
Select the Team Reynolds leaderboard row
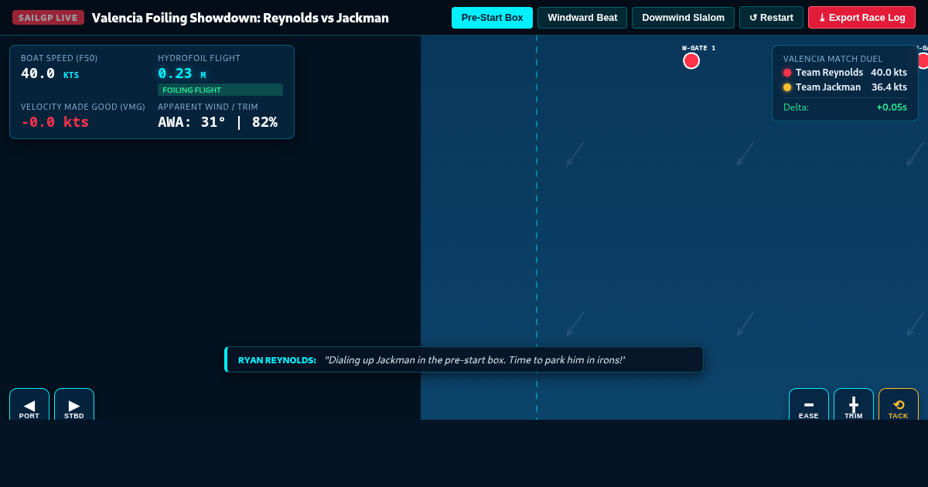[845, 73]
